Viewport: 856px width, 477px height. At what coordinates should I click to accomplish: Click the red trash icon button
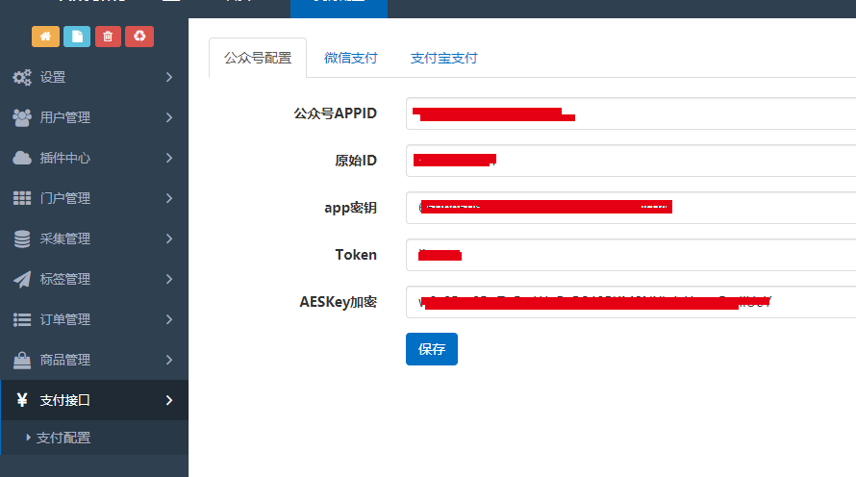(108, 37)
